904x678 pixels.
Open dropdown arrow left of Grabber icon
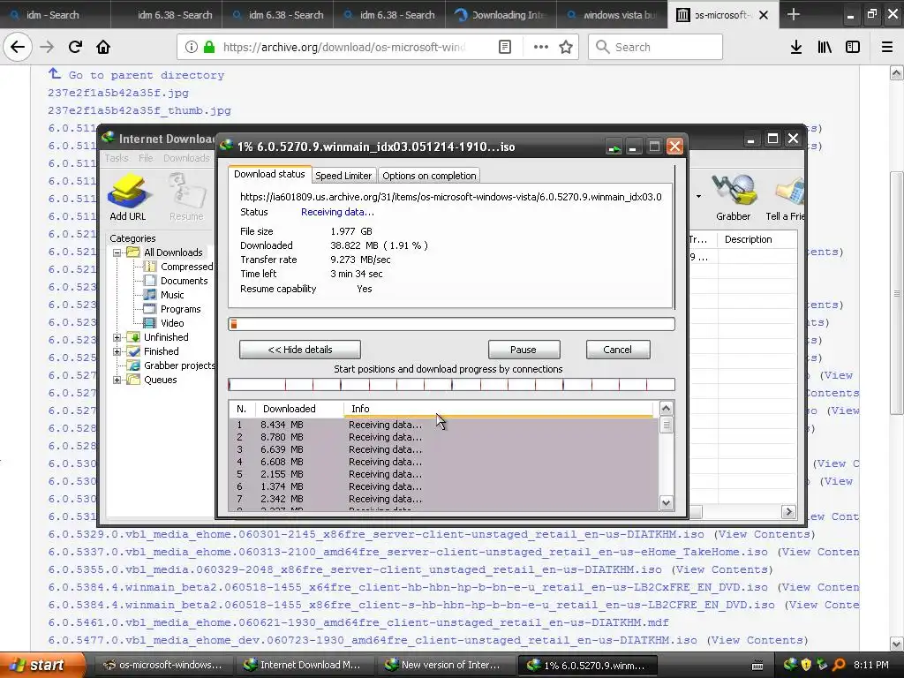(699, 197)
